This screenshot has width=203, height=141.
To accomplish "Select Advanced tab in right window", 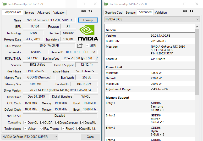I will (145, 12).
